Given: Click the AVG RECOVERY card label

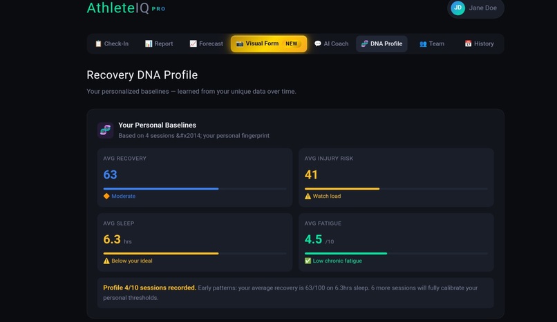Looking at the screenshot, I should click(124, 159).
